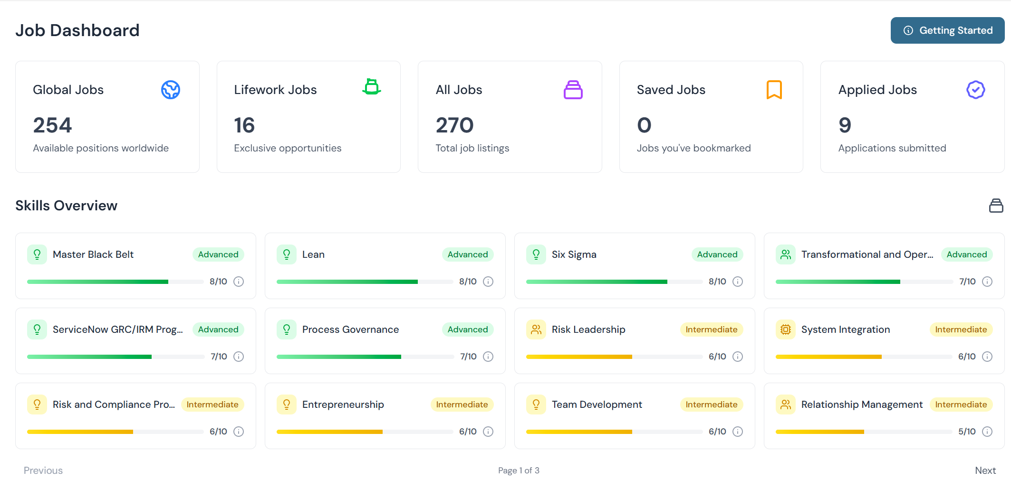Click the orange Saved Jobs bookmark icon
This screenshot has height=480, width=1011.
[x=774, y=90]
